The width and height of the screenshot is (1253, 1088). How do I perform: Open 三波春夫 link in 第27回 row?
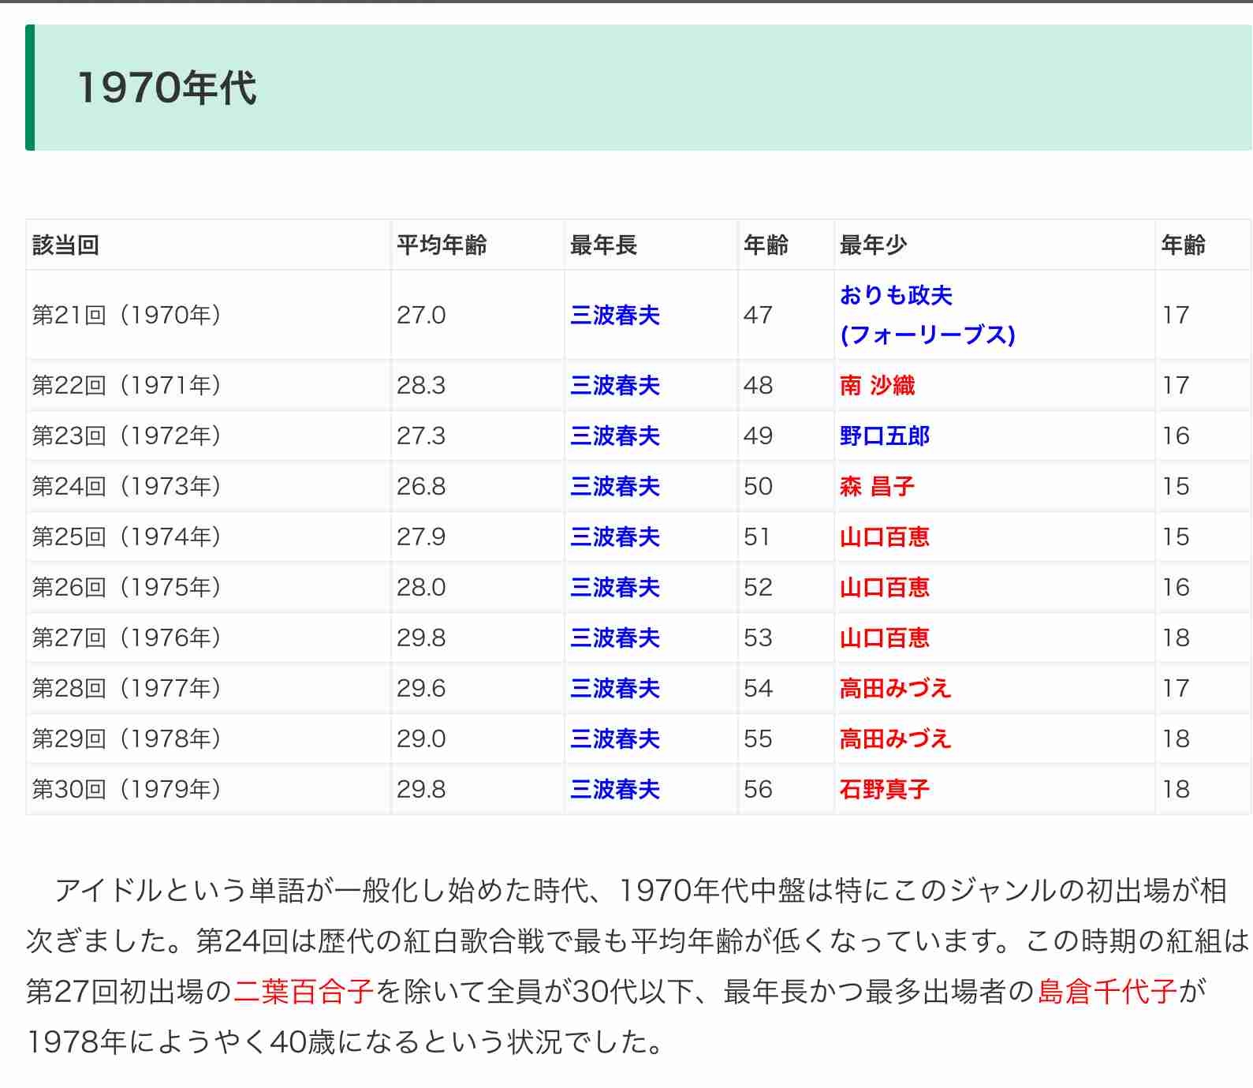point(615,638)
